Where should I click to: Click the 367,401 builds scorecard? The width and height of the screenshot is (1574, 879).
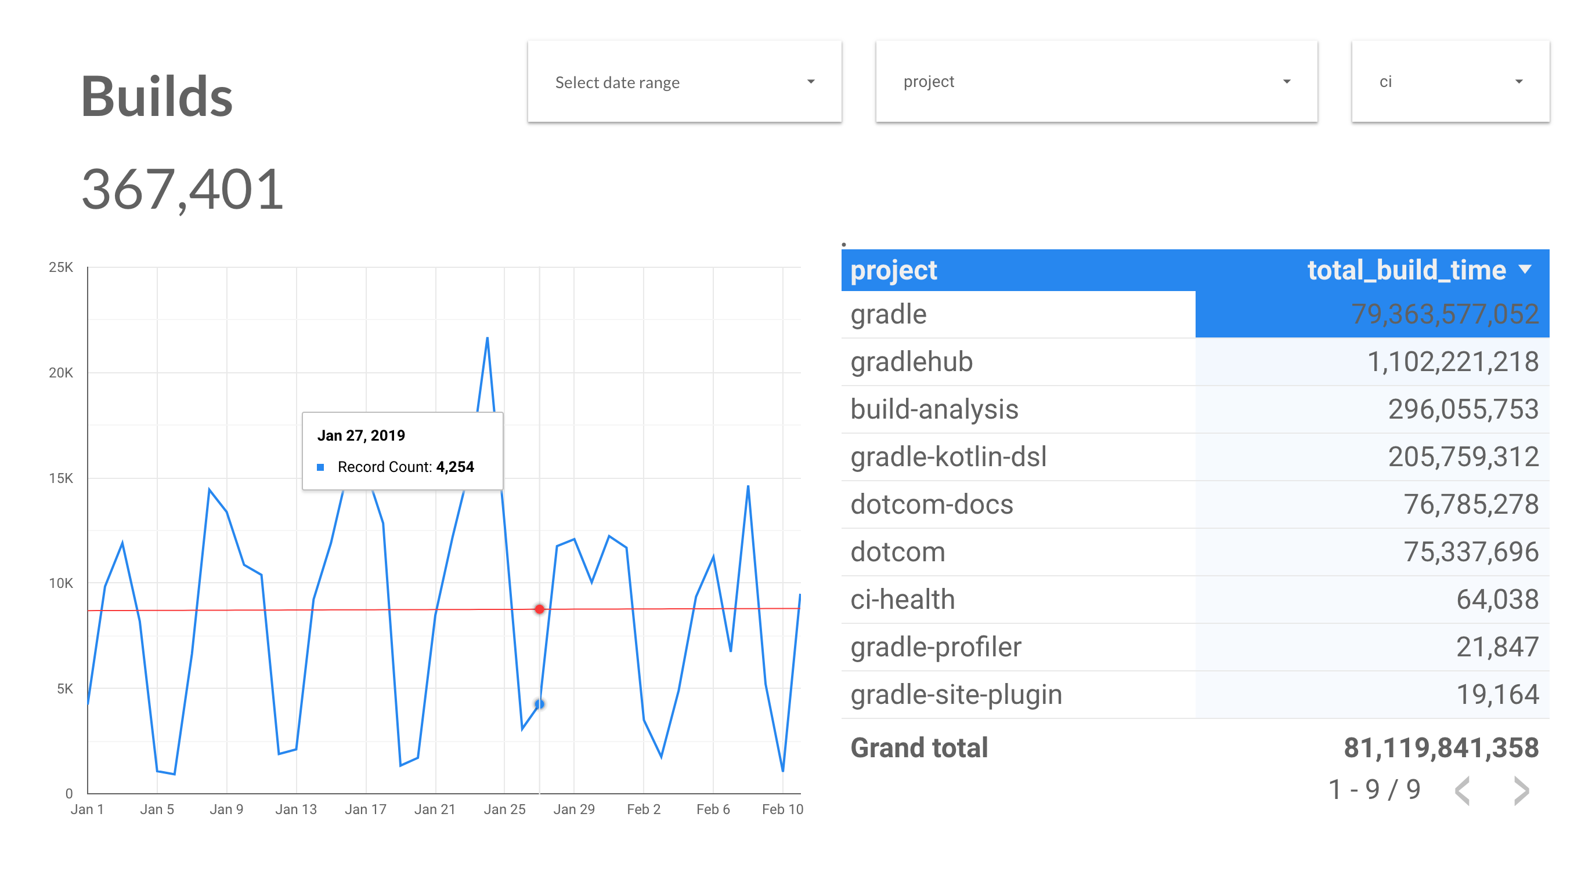(x=183, y=190)
